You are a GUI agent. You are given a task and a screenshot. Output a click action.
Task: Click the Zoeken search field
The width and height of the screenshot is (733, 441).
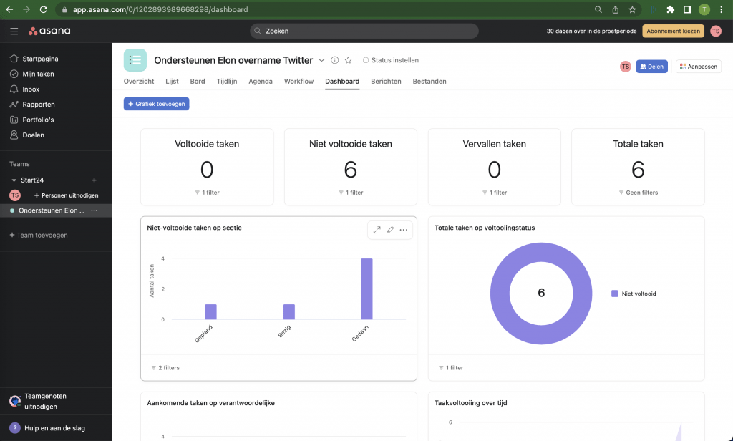364,31
